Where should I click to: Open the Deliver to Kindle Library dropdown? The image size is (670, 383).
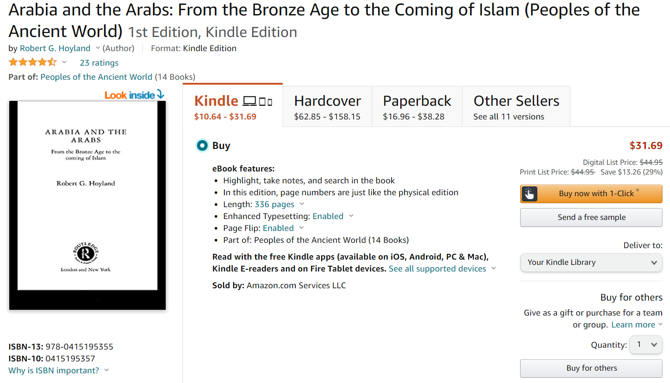coord(591,263)
